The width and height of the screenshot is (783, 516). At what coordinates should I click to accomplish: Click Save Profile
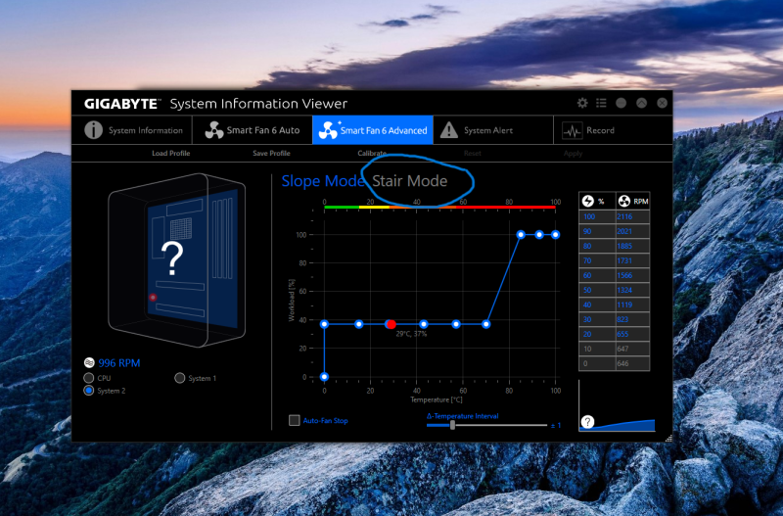tap(271, 154)
